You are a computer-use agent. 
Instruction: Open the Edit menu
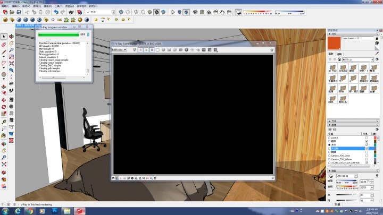click(x=15, y=6)
